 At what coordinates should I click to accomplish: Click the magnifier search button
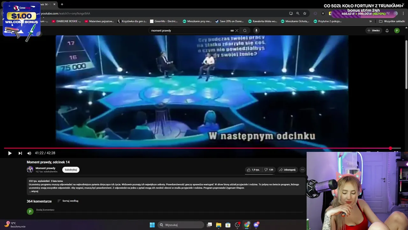(x=245, y=31)
